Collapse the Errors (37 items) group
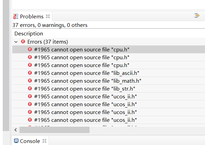 point(16,42)
